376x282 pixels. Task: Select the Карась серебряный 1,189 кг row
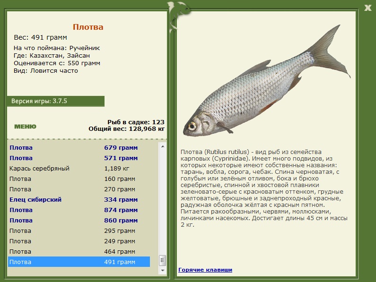point(79,169)
